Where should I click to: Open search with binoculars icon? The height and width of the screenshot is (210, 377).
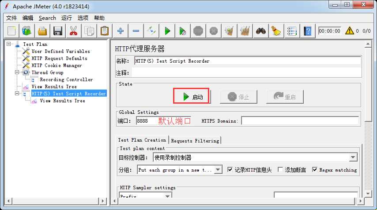pos(260,31)
